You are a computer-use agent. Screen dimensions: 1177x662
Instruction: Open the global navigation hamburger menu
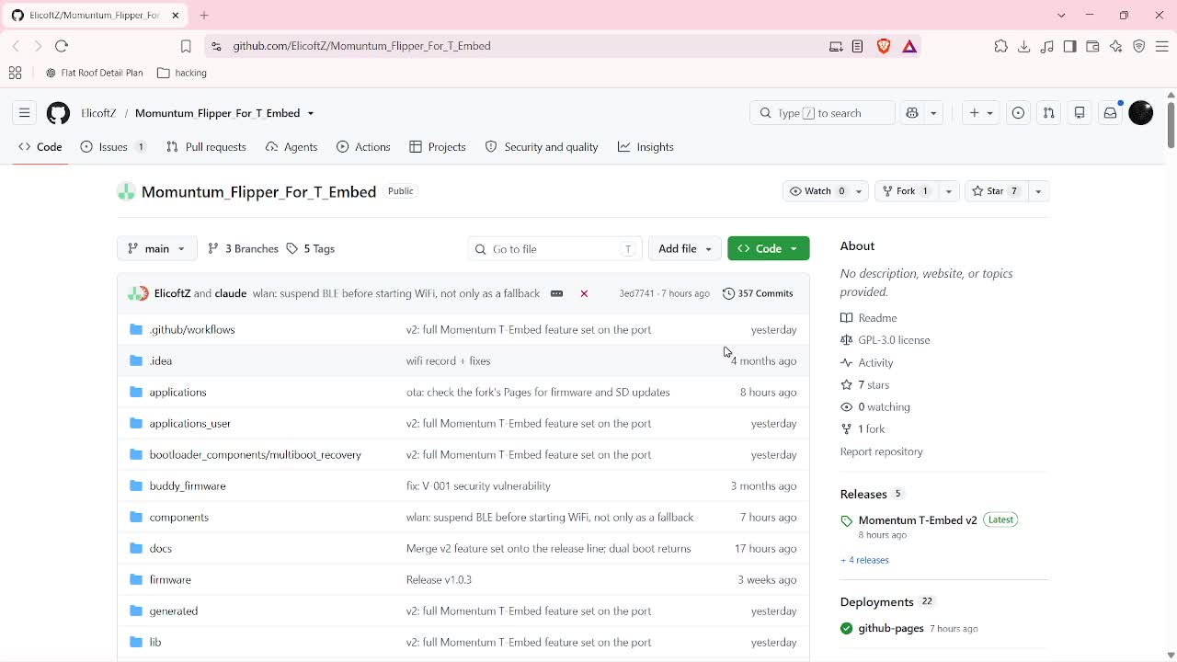point(25,113)
